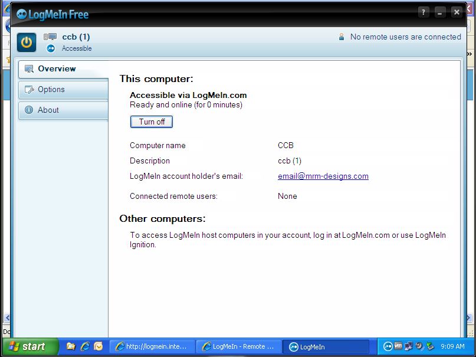The height and width of the screenshot is (357, 476).
Task: Click the blue Accessible status icon
Action: [x=51, y=48]
